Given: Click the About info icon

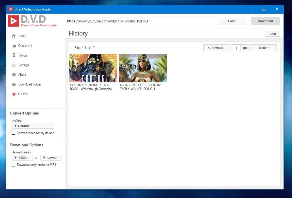Looking at the screenshot, I should pos(14,75).
